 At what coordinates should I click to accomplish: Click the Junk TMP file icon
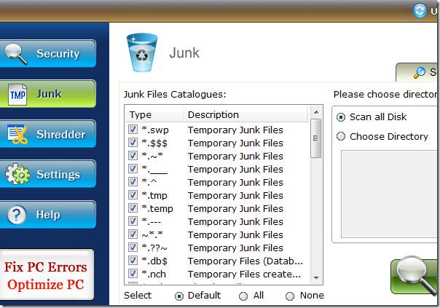click(17, 94)
